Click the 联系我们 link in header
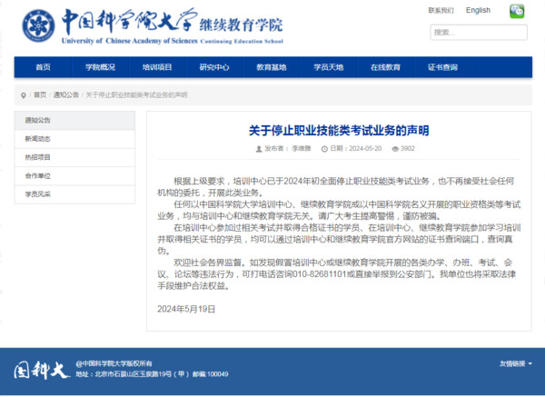 [x=441, y=11]
